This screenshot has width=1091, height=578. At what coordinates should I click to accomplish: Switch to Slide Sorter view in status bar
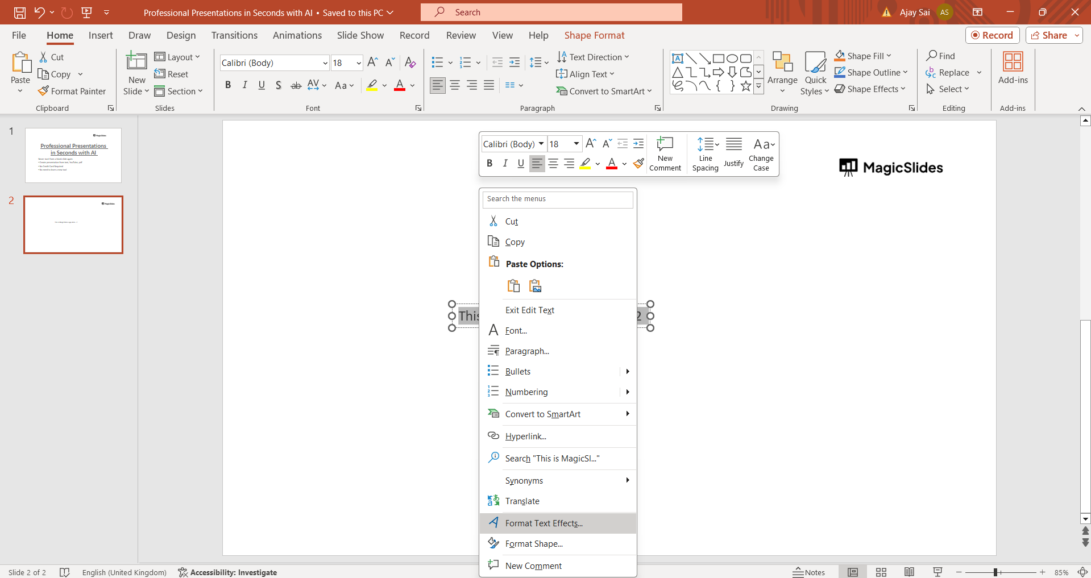click(881, 572)
